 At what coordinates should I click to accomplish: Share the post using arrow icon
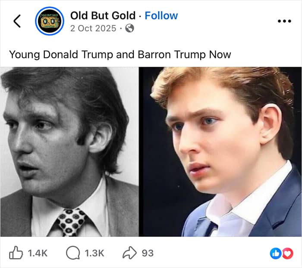pos(129,253)
